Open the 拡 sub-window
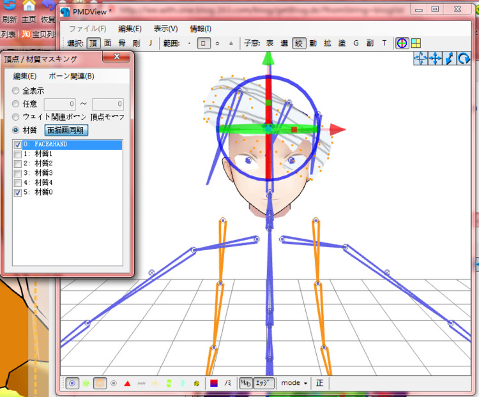The width and height of the screenshot is (479, 397). click(327, 43)
